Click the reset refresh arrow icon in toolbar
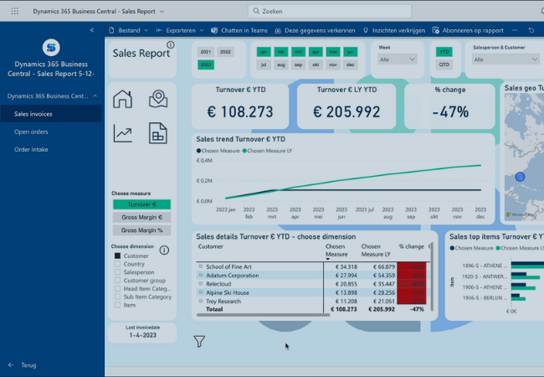 coord(531,30)
